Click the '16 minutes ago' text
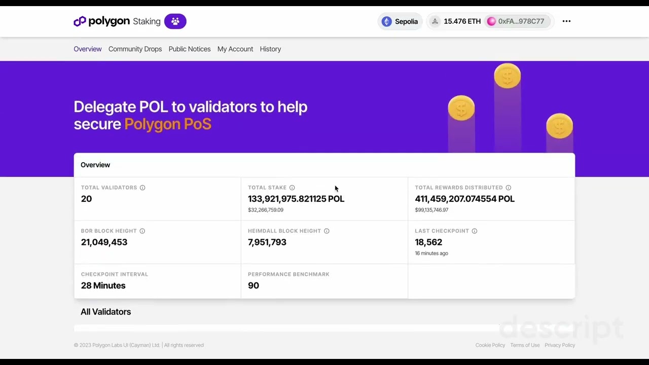 click(431, 253)
